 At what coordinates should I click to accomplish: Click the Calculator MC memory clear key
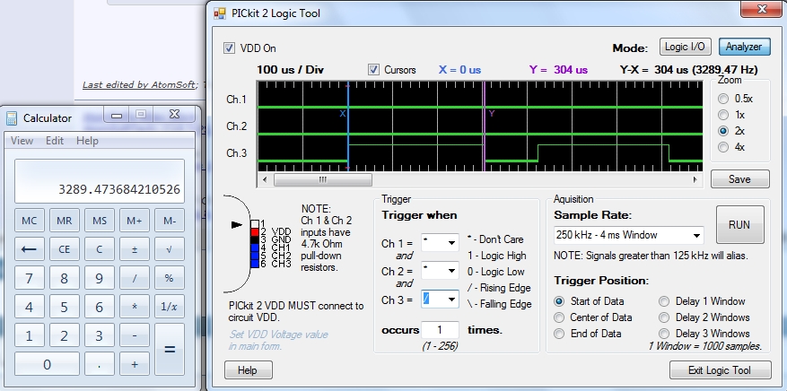pyautogui.click(x=29, y=221)
